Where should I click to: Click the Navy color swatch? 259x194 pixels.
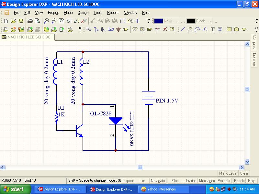[x=158, y=21]
